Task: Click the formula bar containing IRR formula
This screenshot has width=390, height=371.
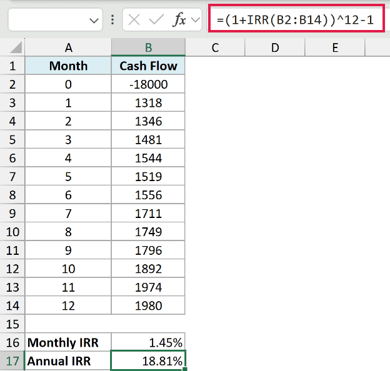Action: [x=296, y=18]
